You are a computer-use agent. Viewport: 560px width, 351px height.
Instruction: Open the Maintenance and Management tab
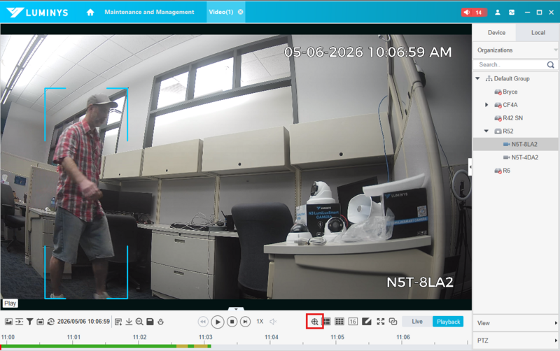coord(149,12)
